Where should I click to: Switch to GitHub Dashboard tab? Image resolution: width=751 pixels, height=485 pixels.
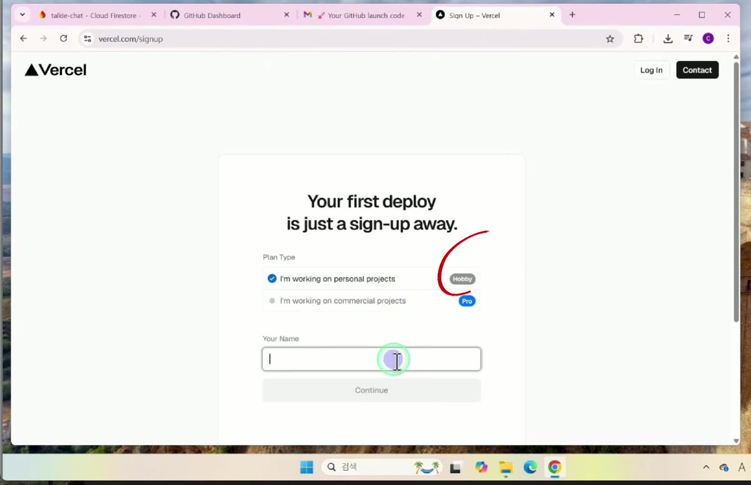[x=230, y=15]
